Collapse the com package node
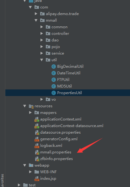 point(30,7)
